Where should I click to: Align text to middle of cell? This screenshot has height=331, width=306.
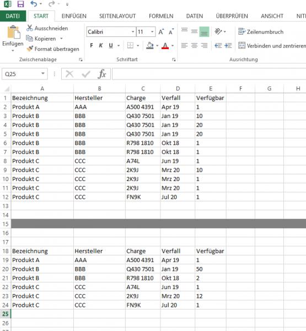(x=194, y=31)
